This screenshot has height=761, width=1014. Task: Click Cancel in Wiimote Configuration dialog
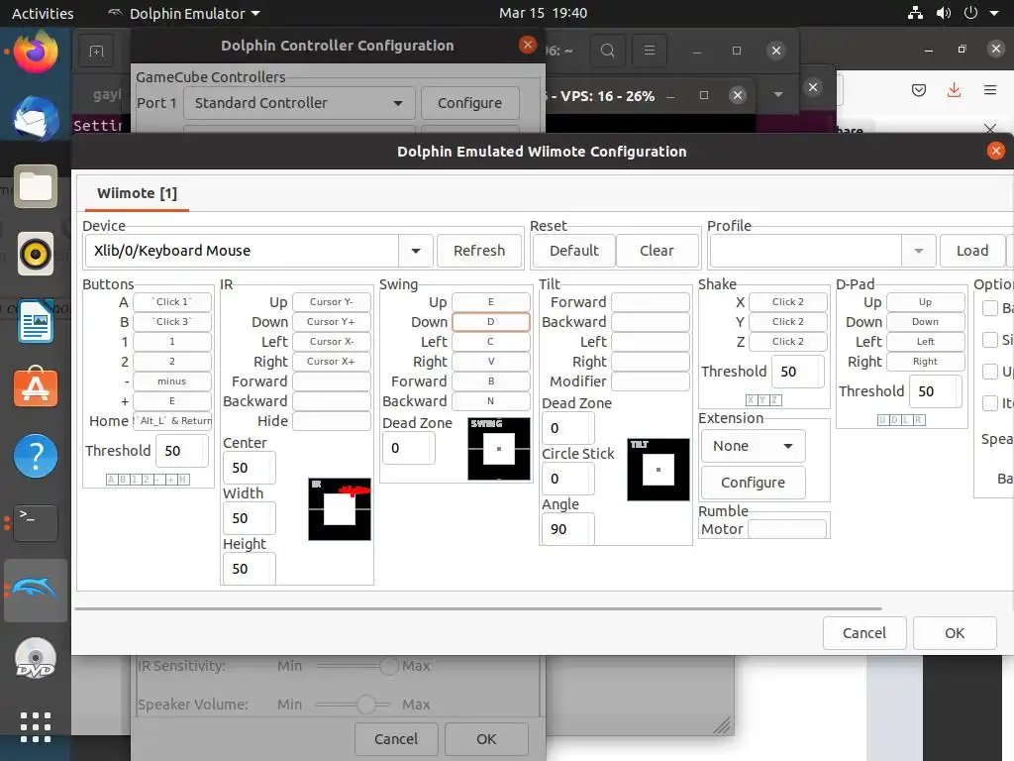click(x=863, y=633)
